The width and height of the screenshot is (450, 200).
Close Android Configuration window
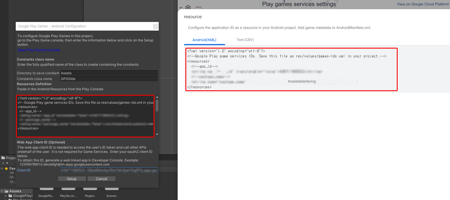click(156, 27)
